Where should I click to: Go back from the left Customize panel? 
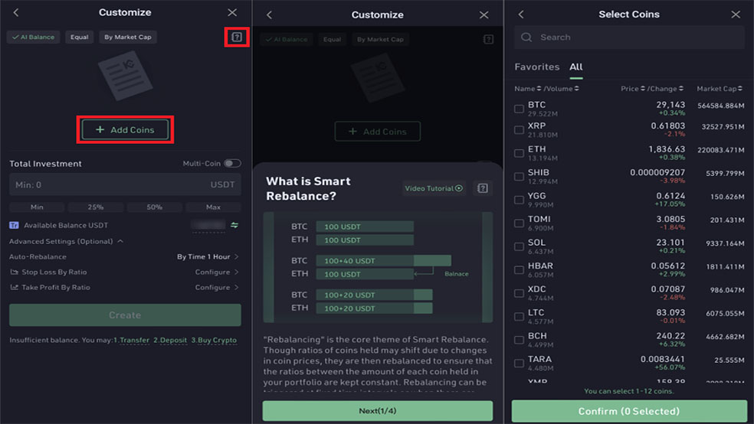16,12
